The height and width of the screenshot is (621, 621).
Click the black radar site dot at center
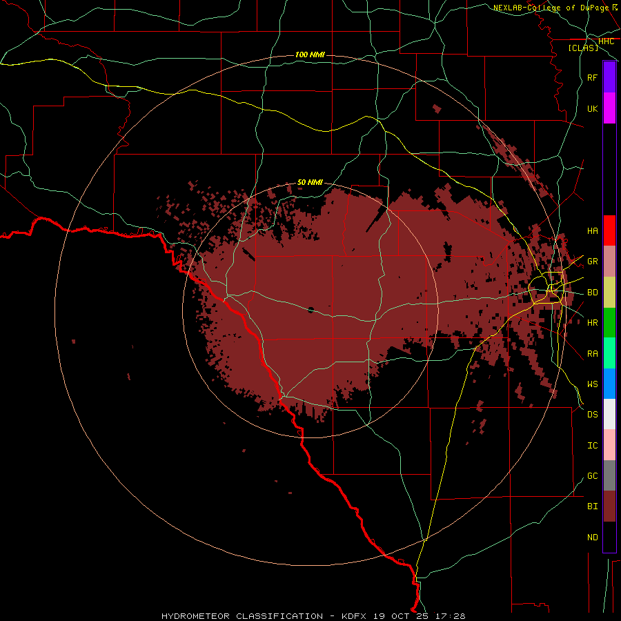point(311,310)
